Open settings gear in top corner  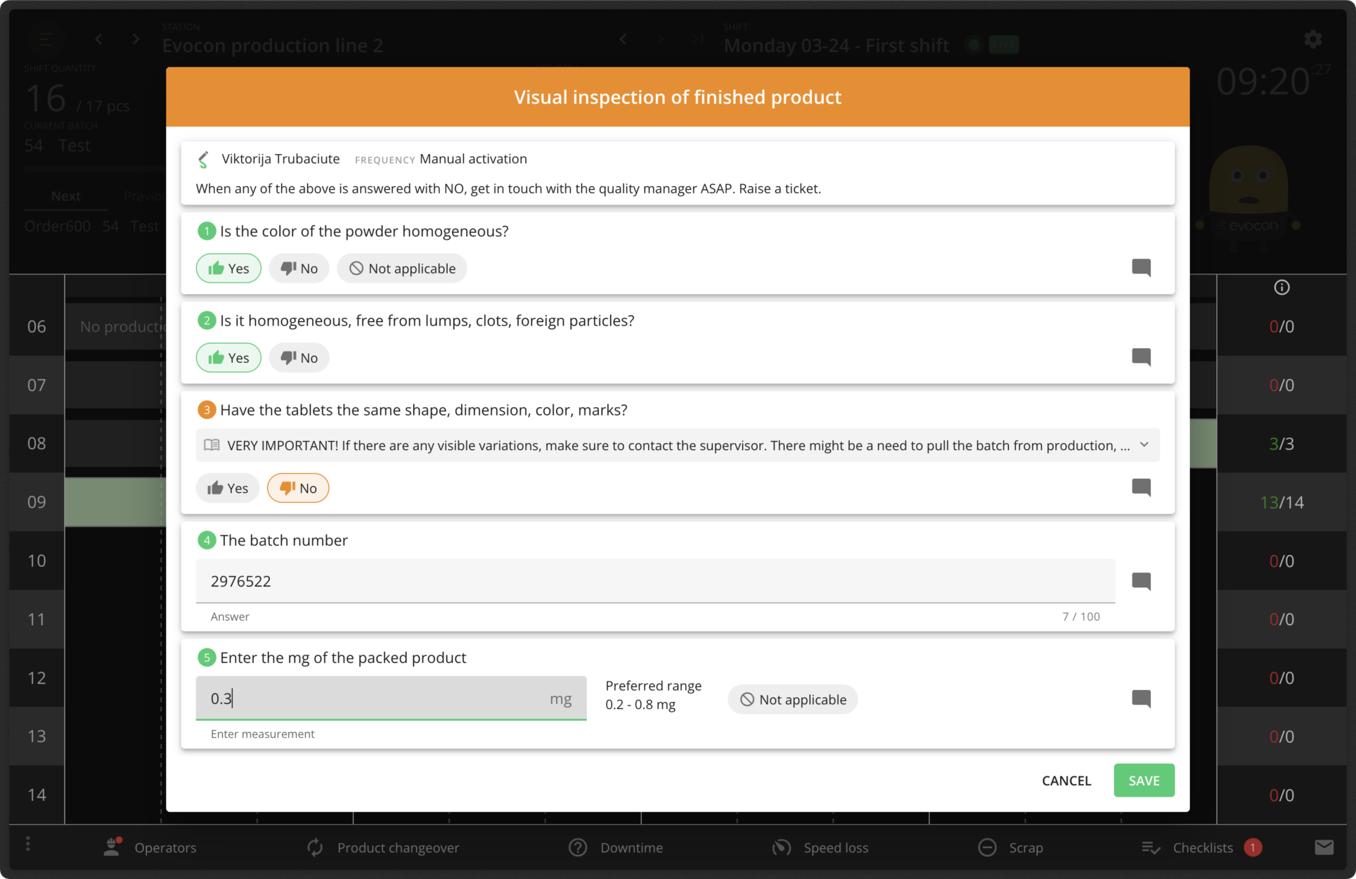(x=1312, y=39)
